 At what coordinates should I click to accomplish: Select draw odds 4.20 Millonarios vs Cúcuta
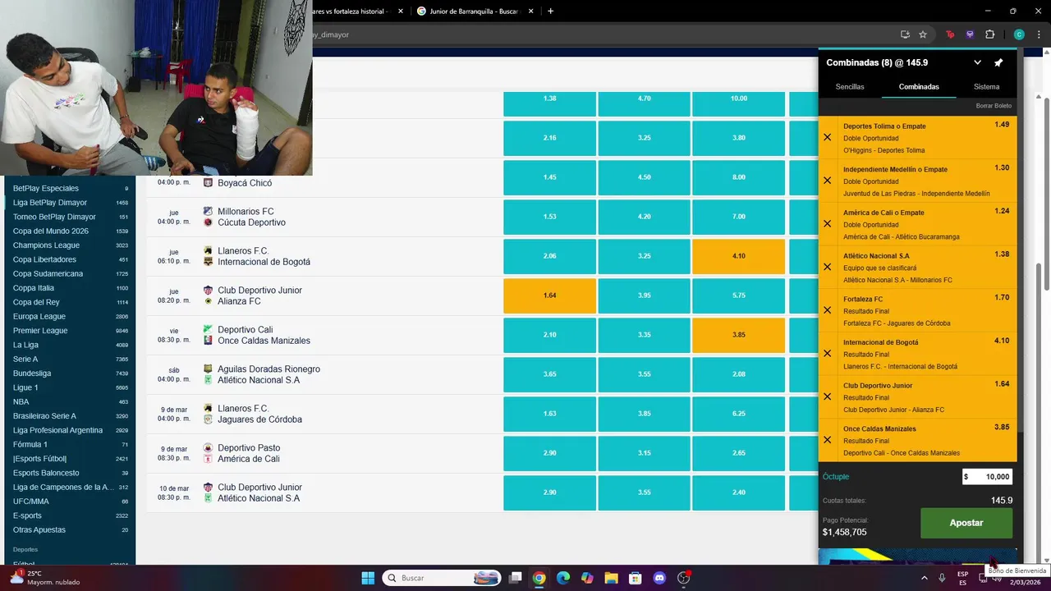pyautogui.click(x=644, y=217)
